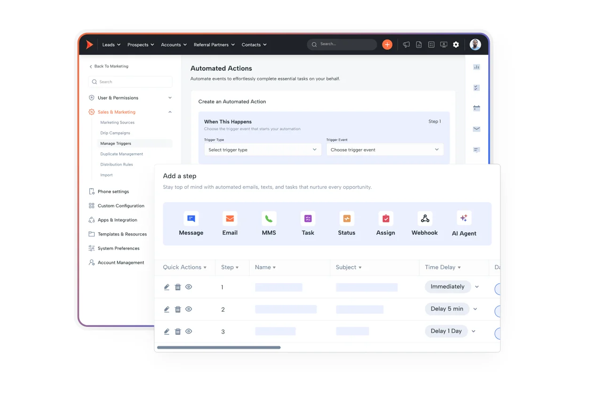Open the chat message icon in right sidebar
Image resolution: width=594 pixels, height=396 pixels.
tap(476, 150)
